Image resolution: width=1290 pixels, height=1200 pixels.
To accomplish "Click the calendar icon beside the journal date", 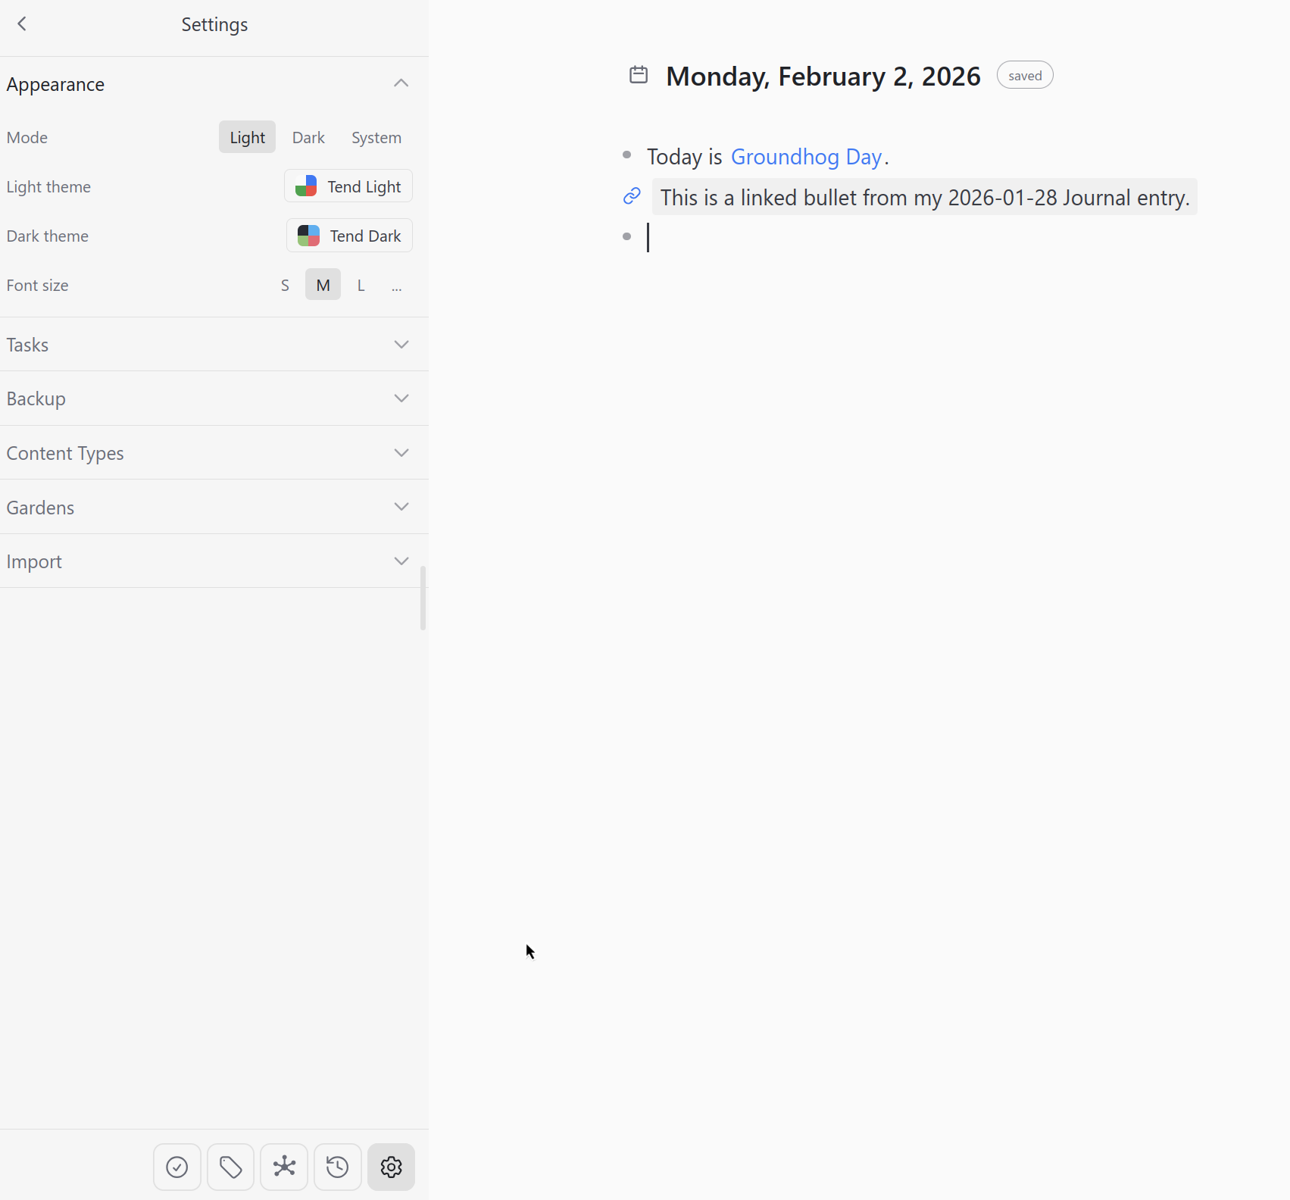I will (x=639, y=75).
